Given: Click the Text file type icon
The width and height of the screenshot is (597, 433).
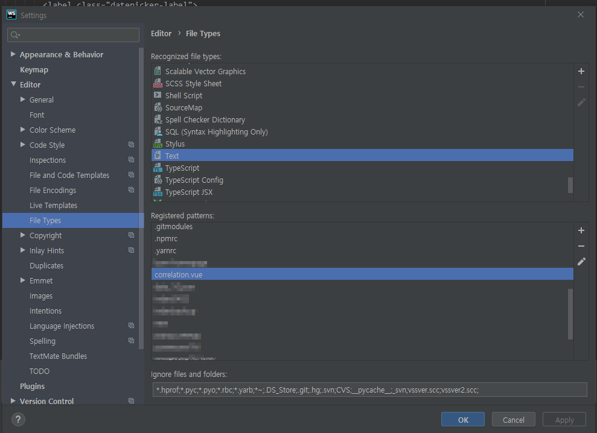Looking at the screenshot, I should click(158, 156).
